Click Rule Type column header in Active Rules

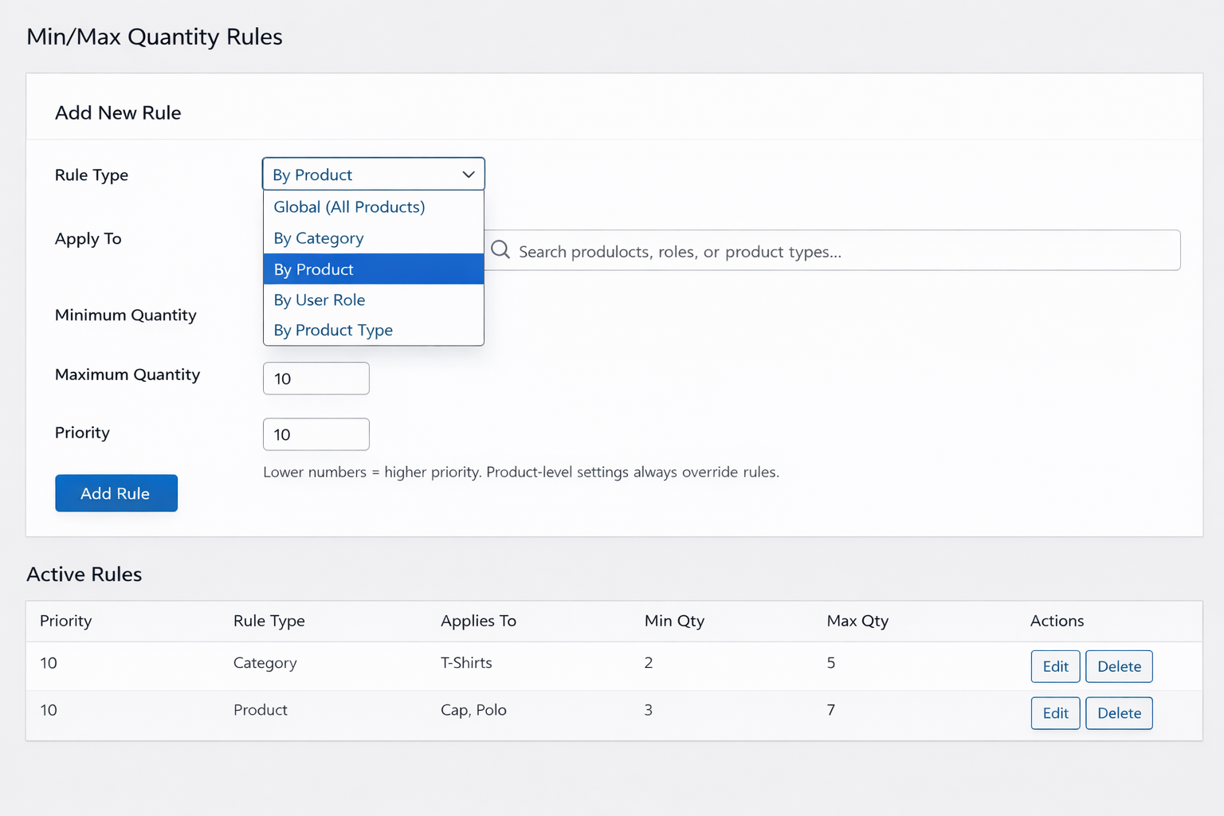(x=269, y=621)
